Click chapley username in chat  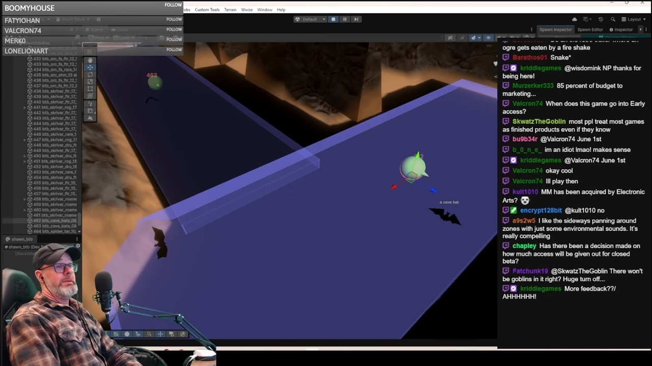(524, 246)
